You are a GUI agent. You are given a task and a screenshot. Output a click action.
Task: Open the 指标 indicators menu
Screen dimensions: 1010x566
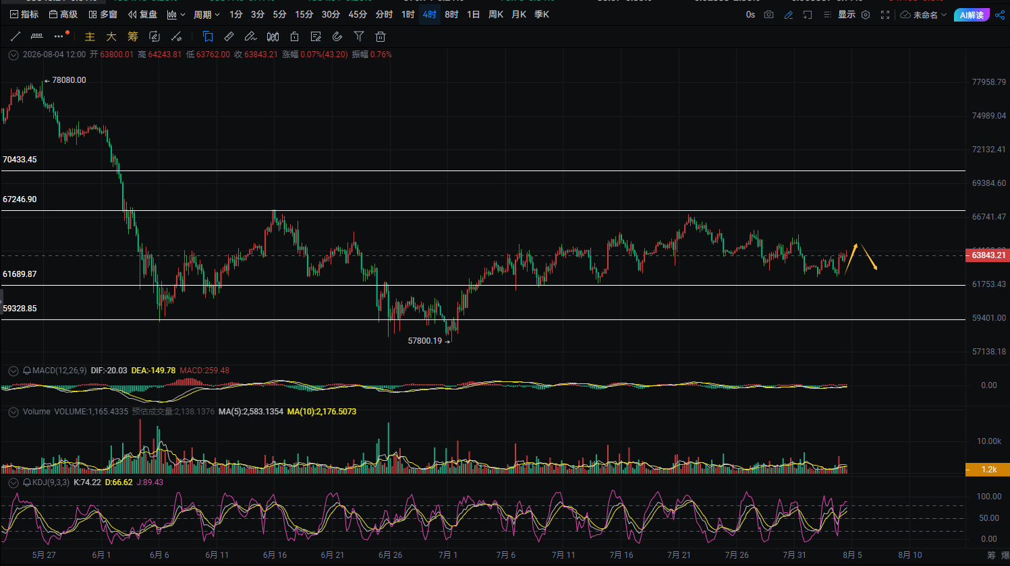coord(24,14)
